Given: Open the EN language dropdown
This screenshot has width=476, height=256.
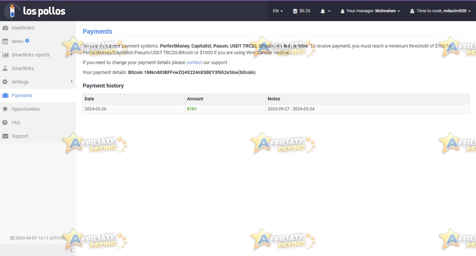Looking at the screenshot, I should tap(278, 11).
